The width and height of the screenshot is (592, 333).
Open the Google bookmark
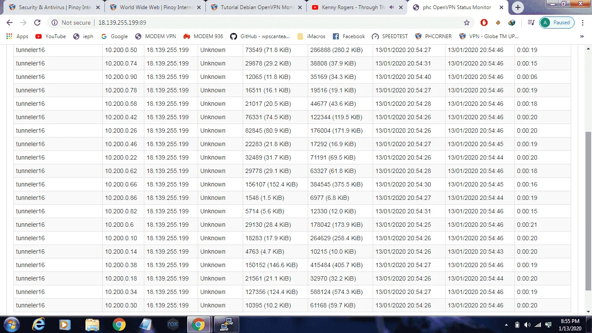[114, 36]
